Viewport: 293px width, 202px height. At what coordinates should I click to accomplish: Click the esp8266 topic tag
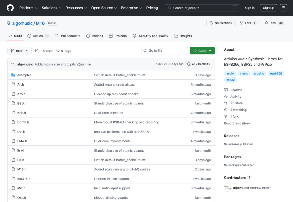pyautogui.click(x=276, y=73)
